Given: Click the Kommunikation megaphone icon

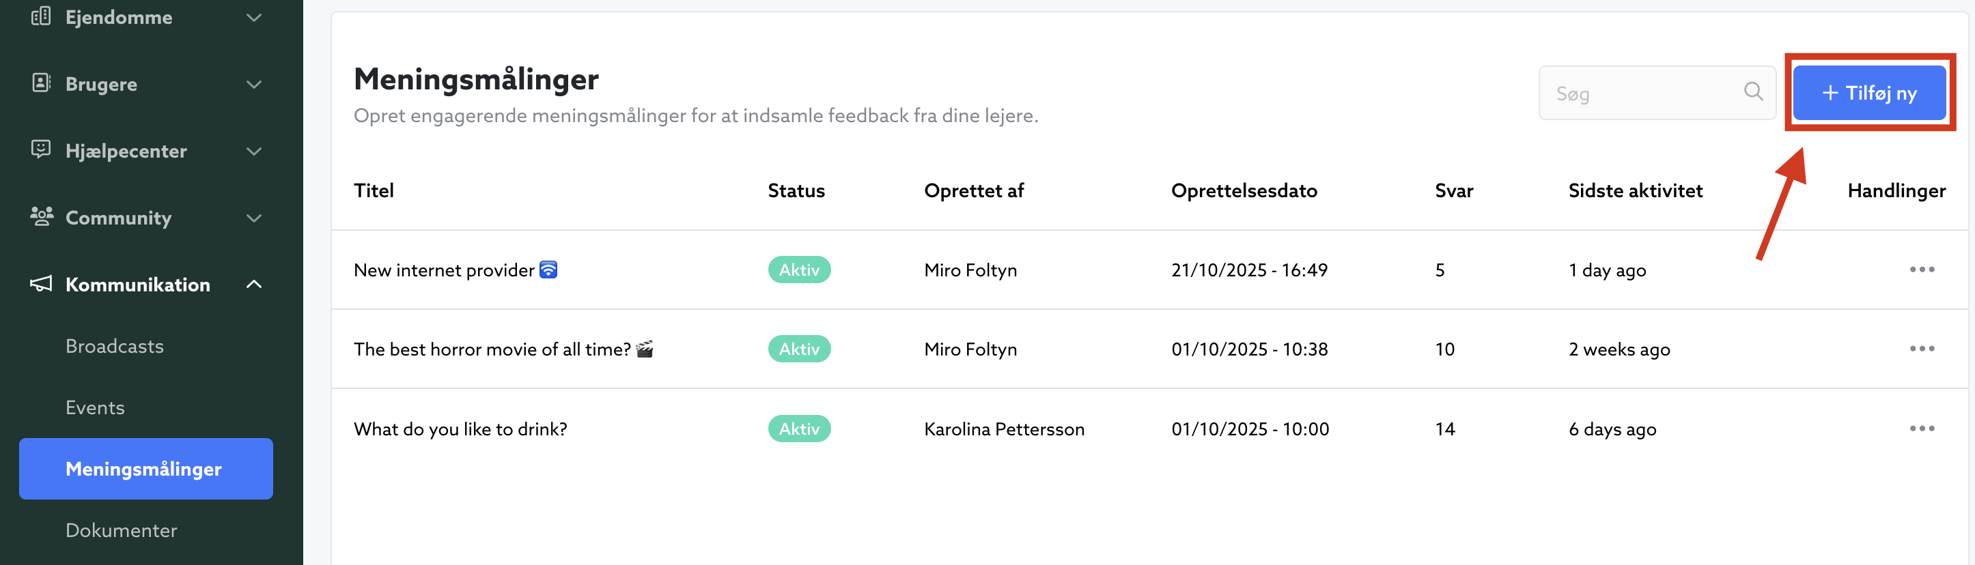Looking at the screenshot, I should 42,284.
